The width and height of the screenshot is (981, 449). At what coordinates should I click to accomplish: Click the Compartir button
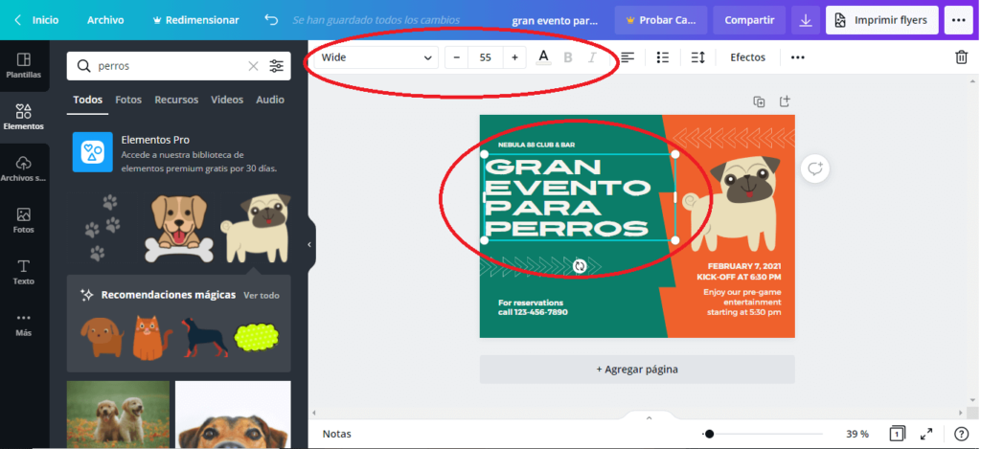coord(749,19)
